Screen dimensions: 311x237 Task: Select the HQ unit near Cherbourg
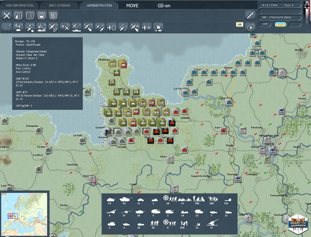(112, 64)
